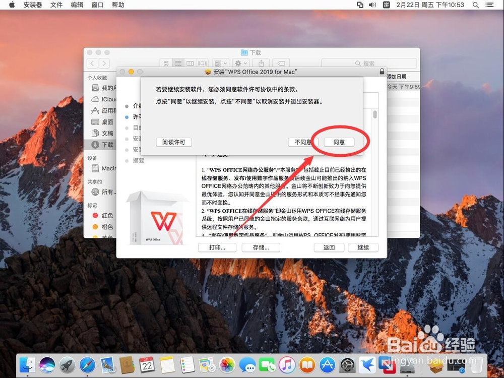Image resolution: width=504 pixels, height=378 pixels.
Task: Click the volume icon in the menu bar
Action: (x=372, y=5)
